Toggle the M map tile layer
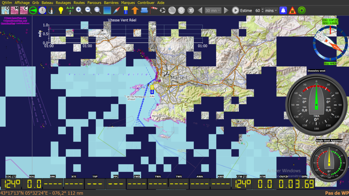This screenshot has height=196, width=349. (x=14, y=10)
